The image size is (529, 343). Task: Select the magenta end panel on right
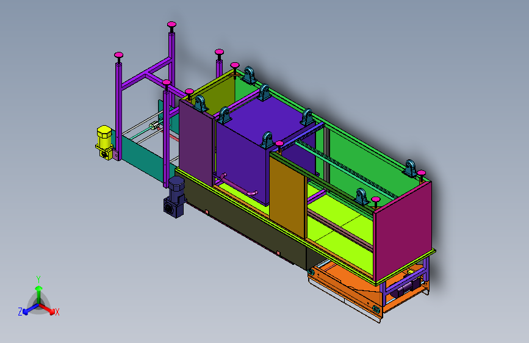[x=403, y=233]
